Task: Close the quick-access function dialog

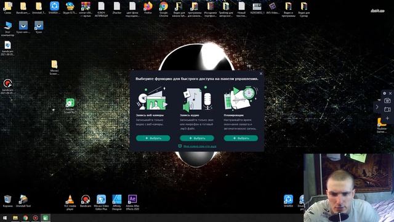Action: (261, 74)
